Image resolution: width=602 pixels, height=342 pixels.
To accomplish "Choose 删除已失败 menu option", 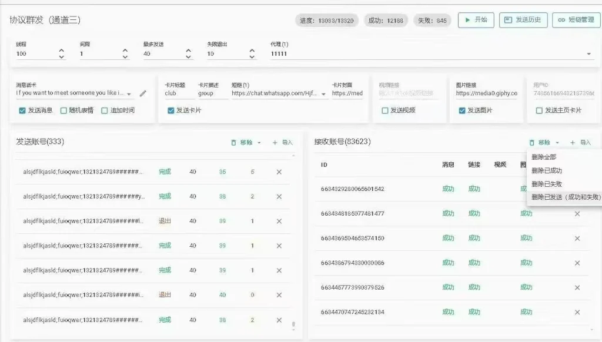I will [x=546, y=184].
